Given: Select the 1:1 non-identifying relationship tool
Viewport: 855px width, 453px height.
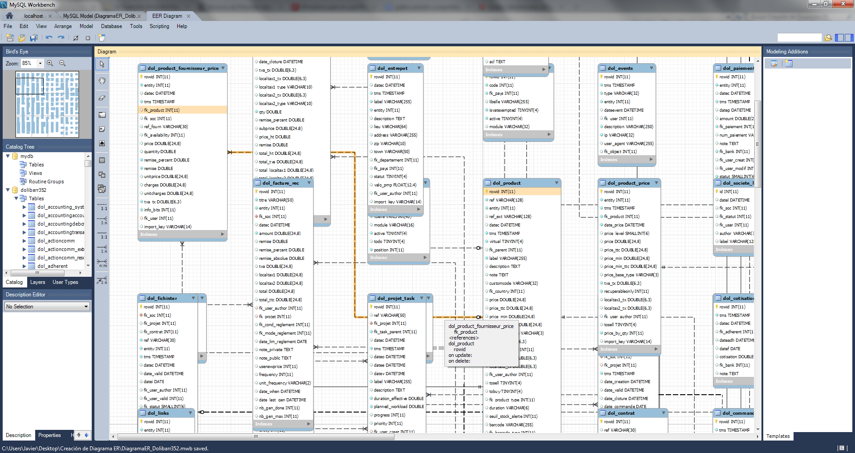Looking at the screenshot, I should point(102,205).
